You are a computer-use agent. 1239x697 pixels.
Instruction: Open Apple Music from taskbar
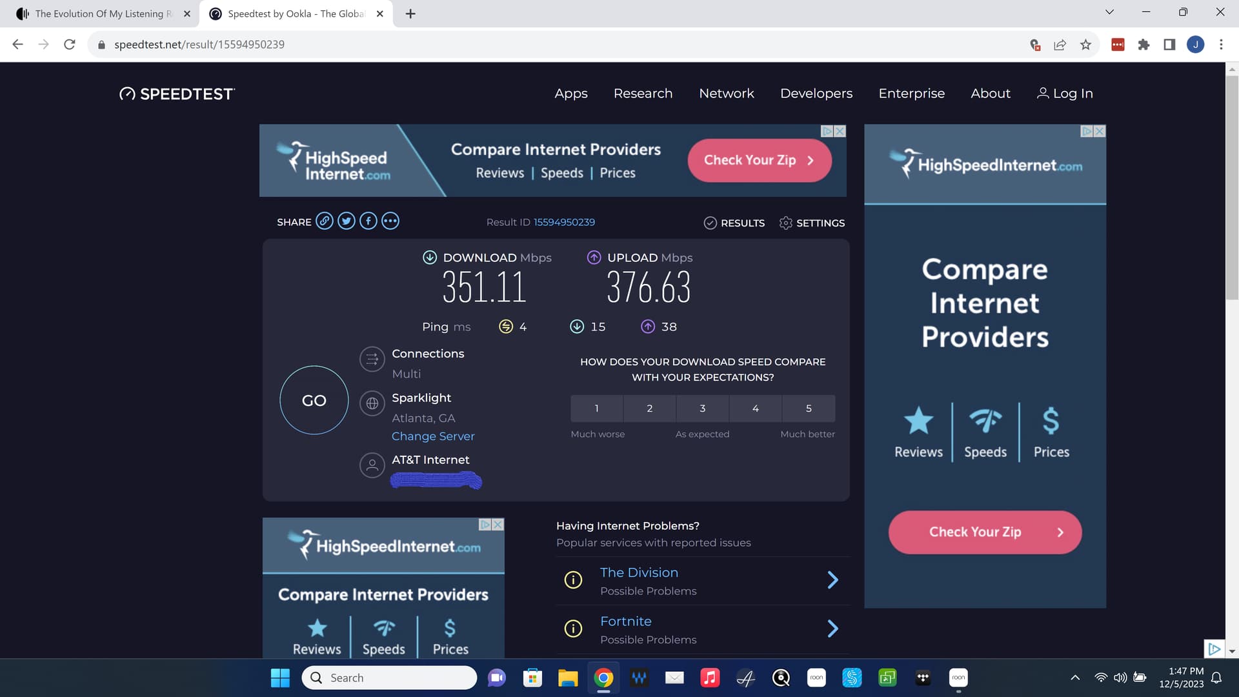[710, 678]
